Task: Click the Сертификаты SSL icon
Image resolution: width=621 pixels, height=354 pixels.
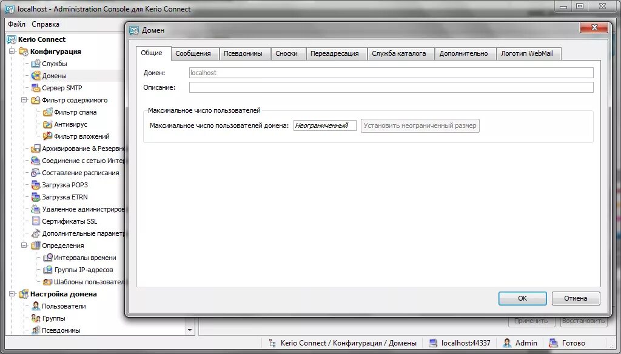Action: [36, 221]
